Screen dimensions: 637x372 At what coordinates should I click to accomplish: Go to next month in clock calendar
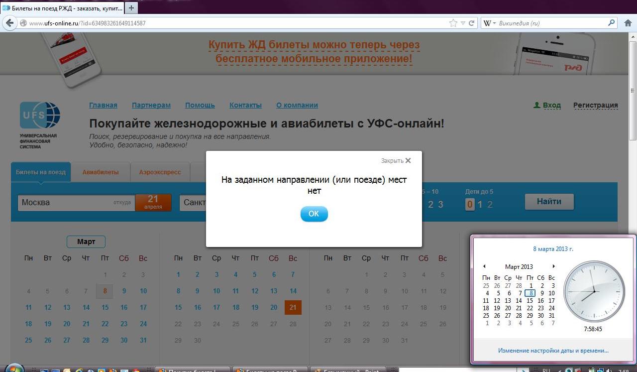click(553, 266)
